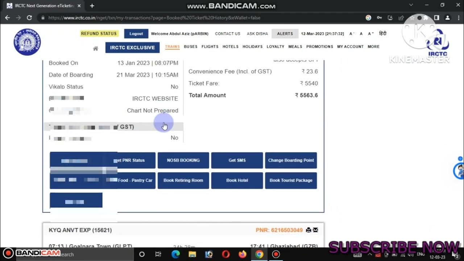Screen dimensions: 464x261
Task: Open a new browser tab
Action: (92, 6)
